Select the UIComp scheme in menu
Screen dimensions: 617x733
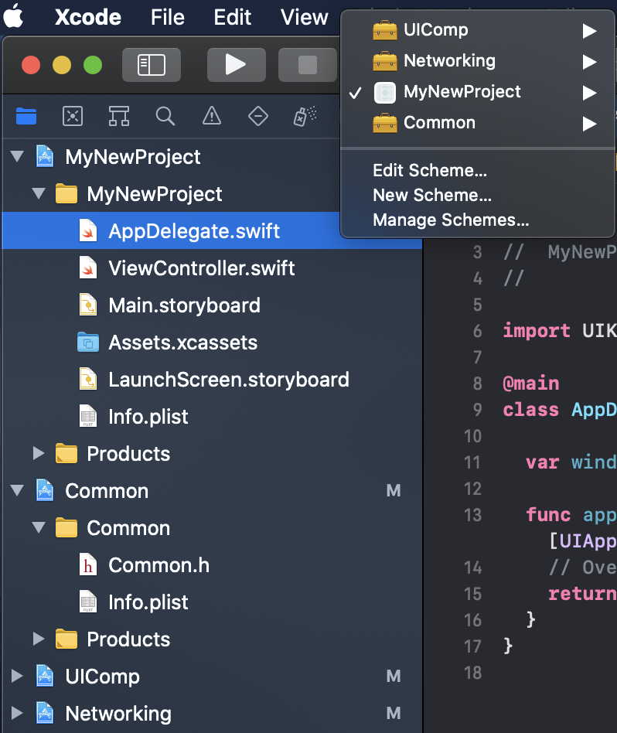(x=477, y=30)
